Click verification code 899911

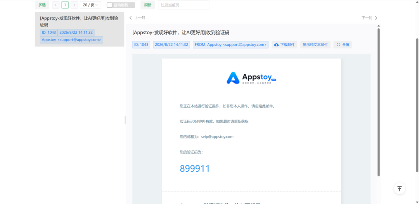point(195,169)
